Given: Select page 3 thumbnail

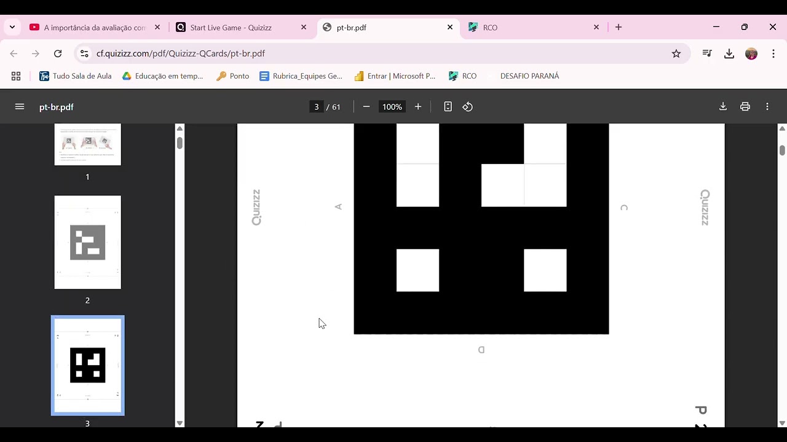Looking at the screenshot, I should (x=88, y=365).
